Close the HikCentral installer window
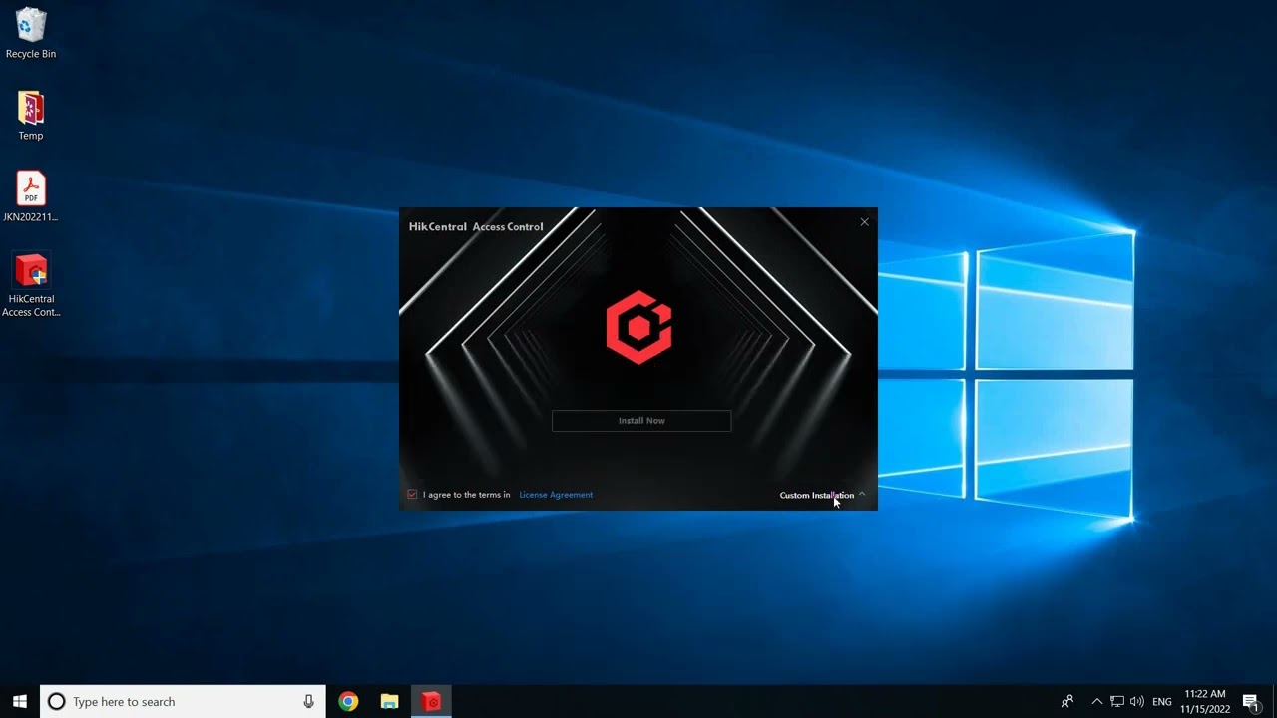 click(865, 222)
